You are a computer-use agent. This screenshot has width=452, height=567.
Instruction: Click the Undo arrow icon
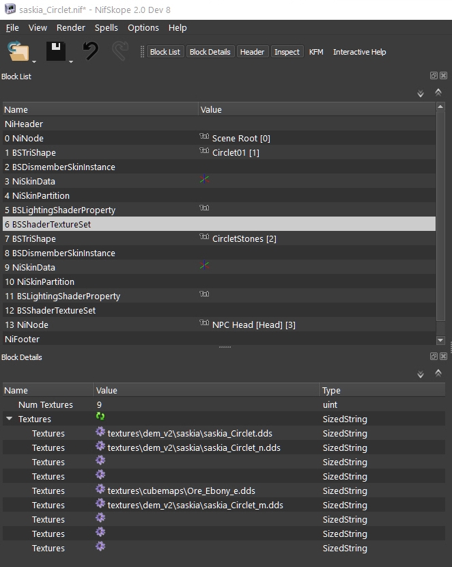click(x=91, y=51)
